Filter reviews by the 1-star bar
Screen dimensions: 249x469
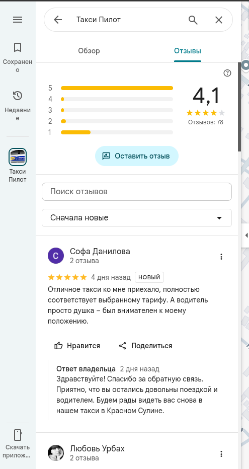(x=111, y=132)
